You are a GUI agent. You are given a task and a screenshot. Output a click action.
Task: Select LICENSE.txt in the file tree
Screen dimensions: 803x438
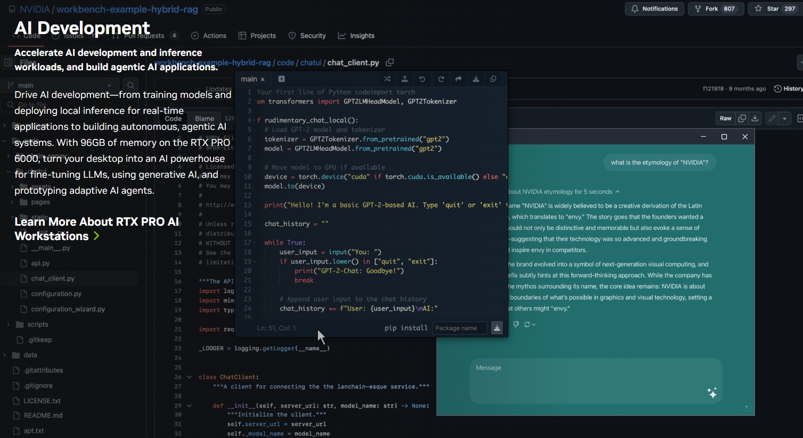coord(42,401)
